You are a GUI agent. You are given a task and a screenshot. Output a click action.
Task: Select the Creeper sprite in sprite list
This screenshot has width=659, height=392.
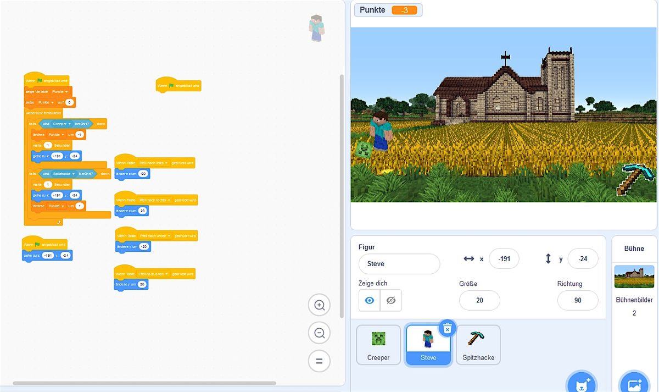click(378, 345)
